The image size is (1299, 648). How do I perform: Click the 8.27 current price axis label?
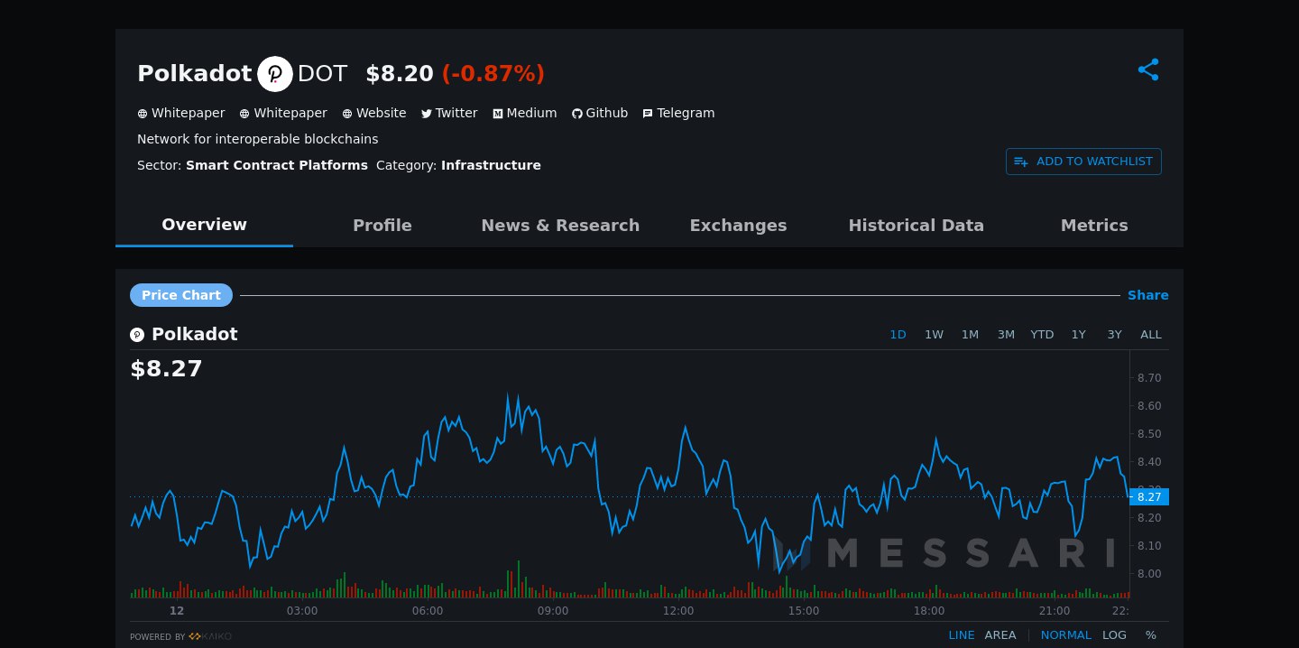pyautogui.click(x=1149, y=496)
